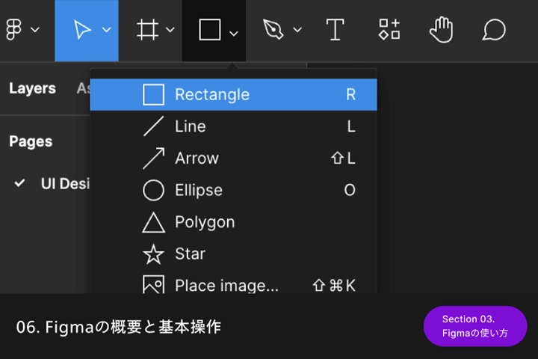Open the Figma main menu logo

[13, 30]
